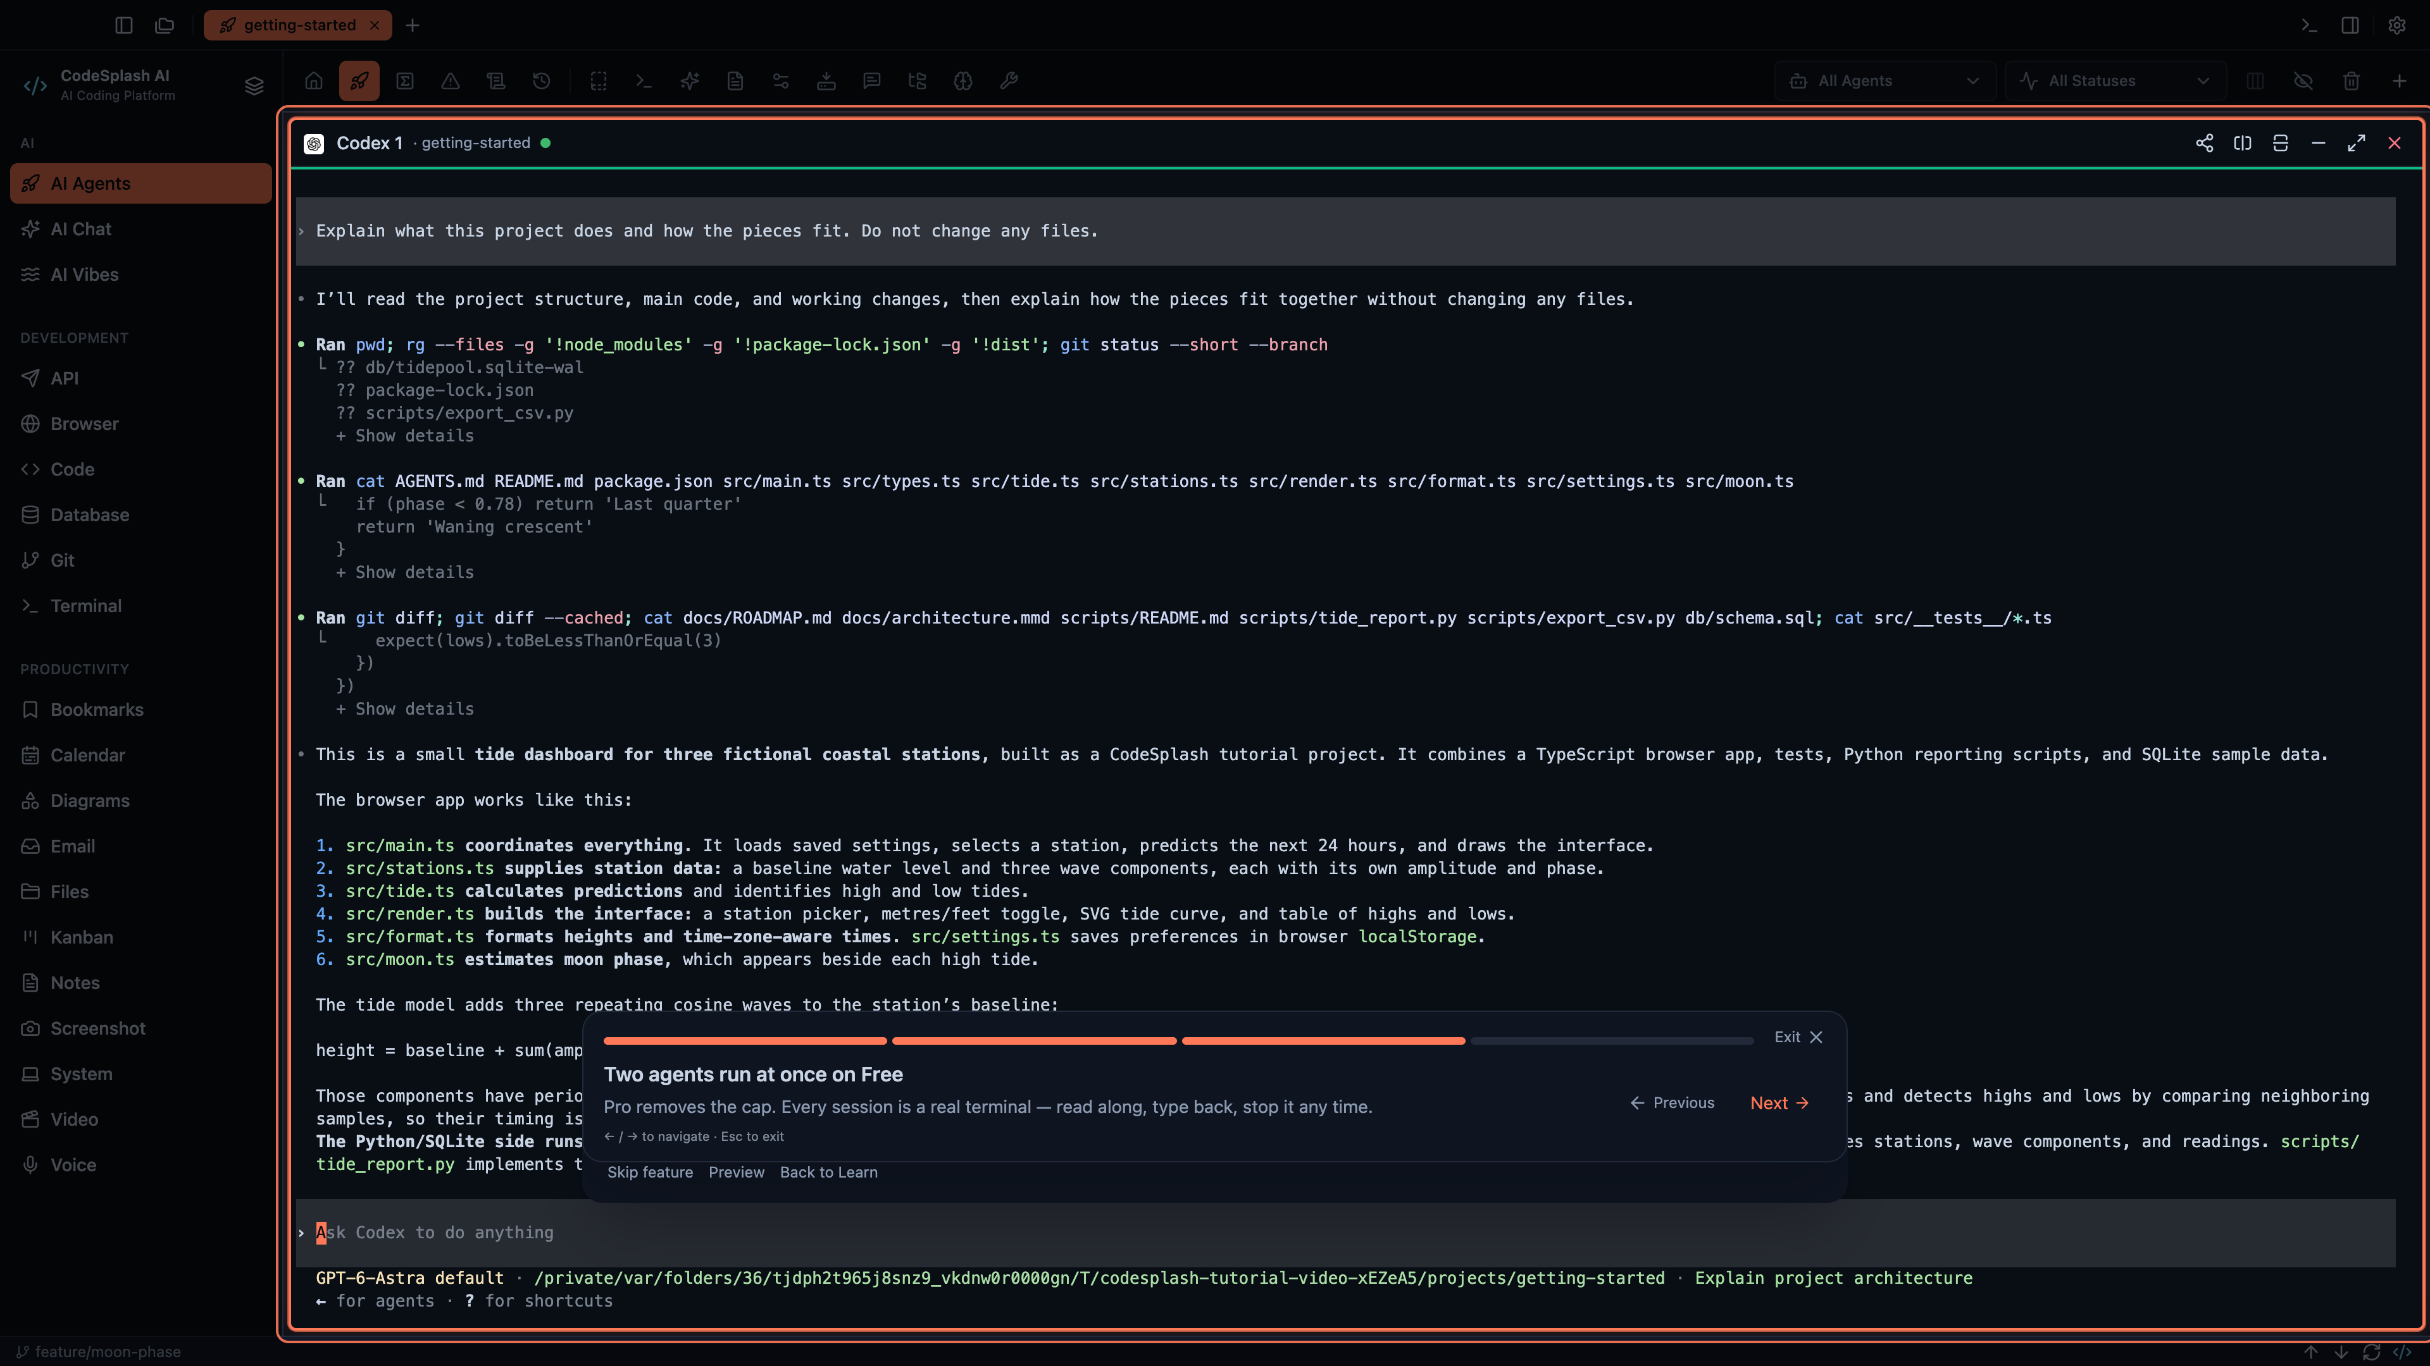The height and width of the screenshot is (1366, 2430).
Task: Open the history clock toolbar icon
Action: 542,81
